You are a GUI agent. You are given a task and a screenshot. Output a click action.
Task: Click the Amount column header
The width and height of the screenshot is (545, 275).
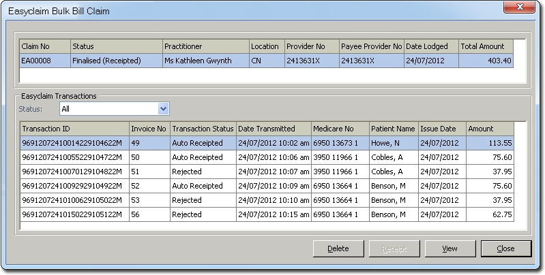[x=488, y=129]
